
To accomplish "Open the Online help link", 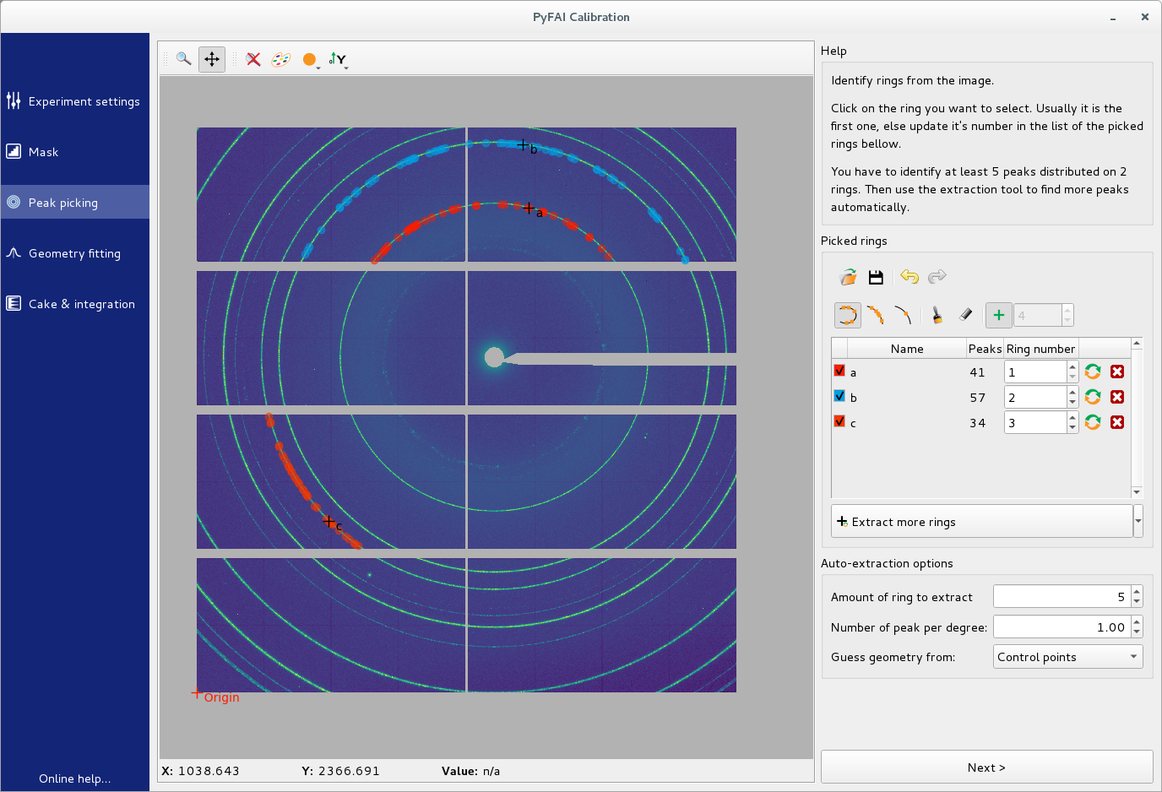I will pos(75,778).
